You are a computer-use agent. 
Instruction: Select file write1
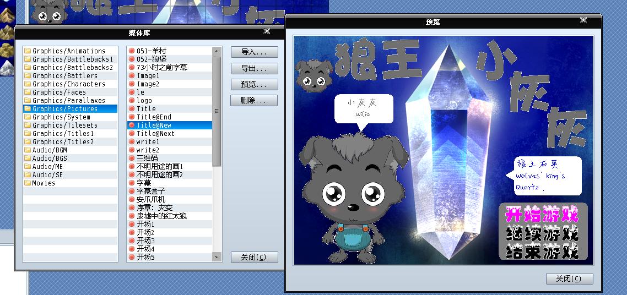170,141
